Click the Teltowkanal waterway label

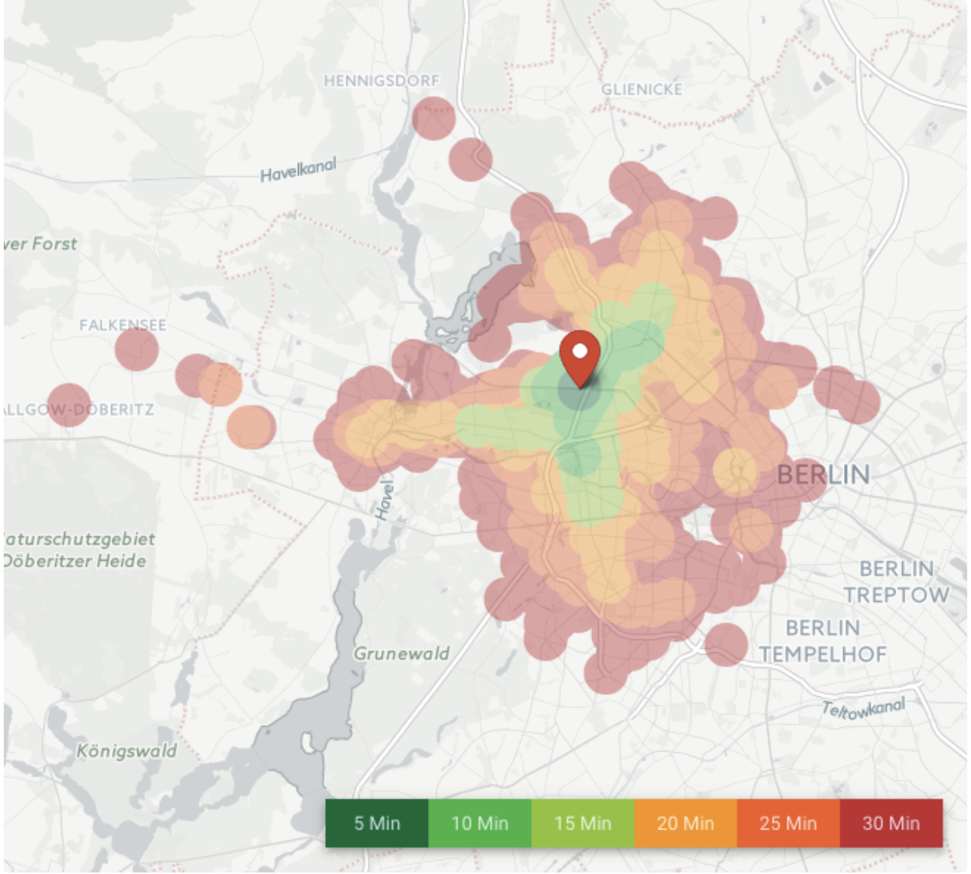click(x=863, y=708)
